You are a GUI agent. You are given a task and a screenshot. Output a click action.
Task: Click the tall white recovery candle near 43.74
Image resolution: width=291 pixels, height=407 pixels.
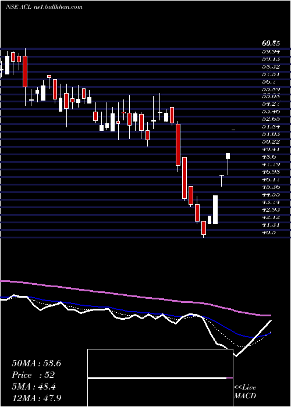coord(215,209)
